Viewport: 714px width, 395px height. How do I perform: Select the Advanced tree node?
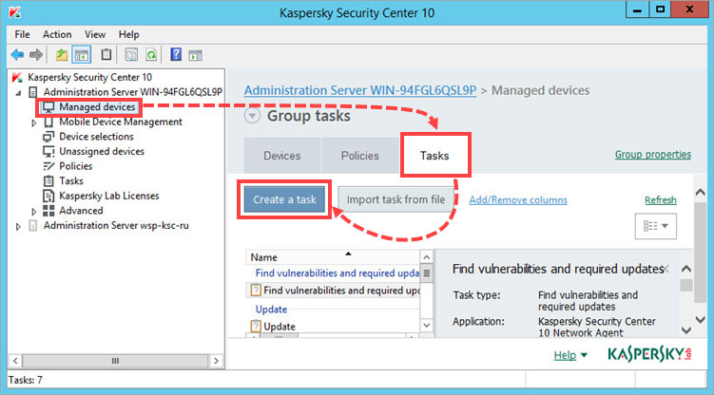81,211
